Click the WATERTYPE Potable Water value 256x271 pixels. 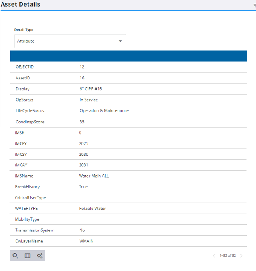click(x=92, y=208)
